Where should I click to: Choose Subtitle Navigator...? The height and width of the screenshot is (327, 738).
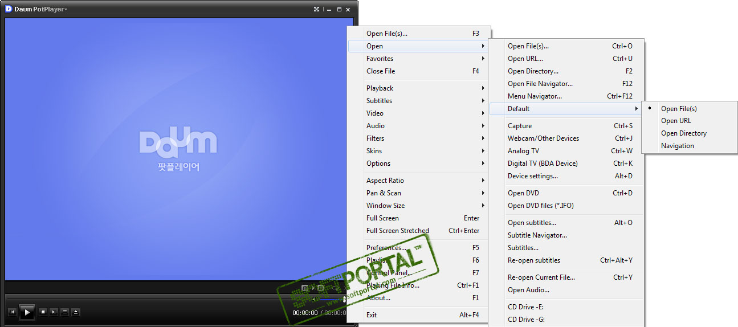click(566, 235)
